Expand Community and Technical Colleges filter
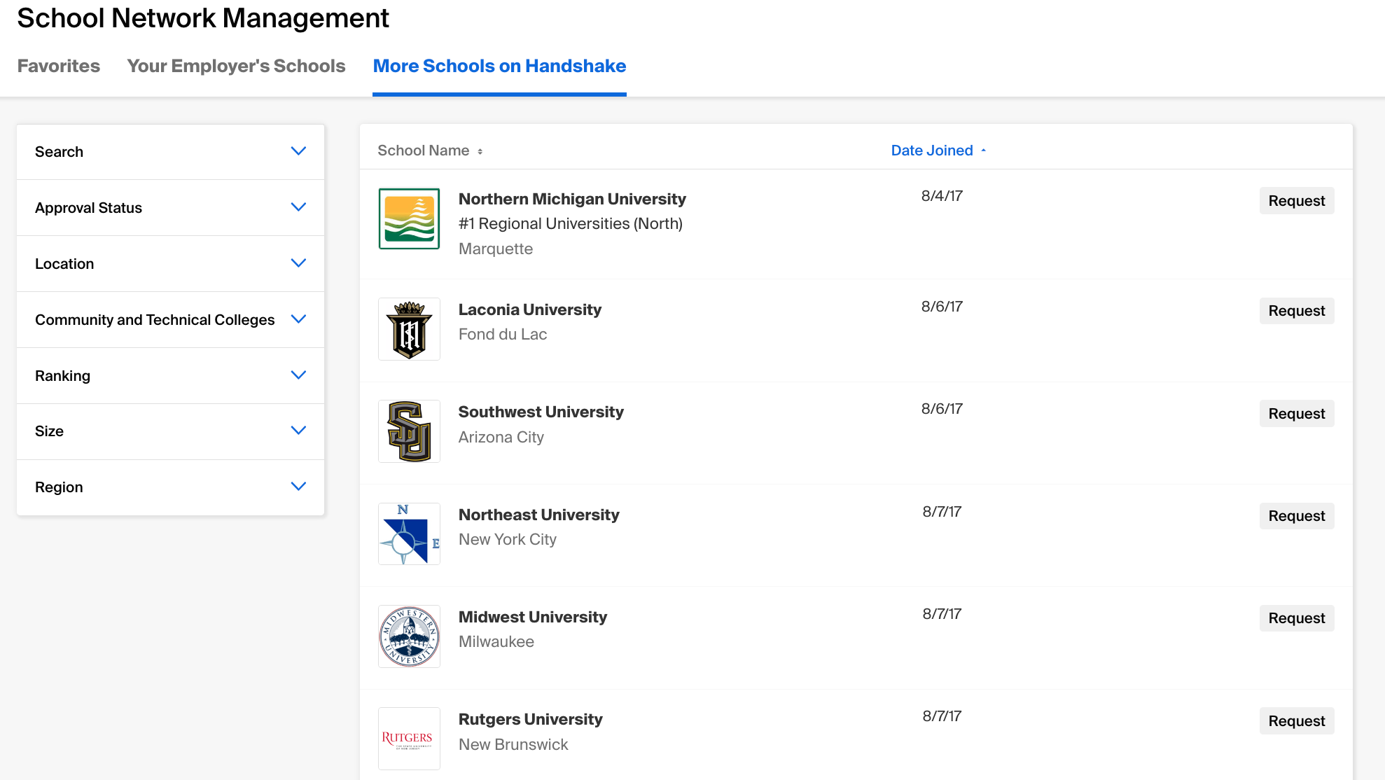The image size is (1385, 780). 299,319
